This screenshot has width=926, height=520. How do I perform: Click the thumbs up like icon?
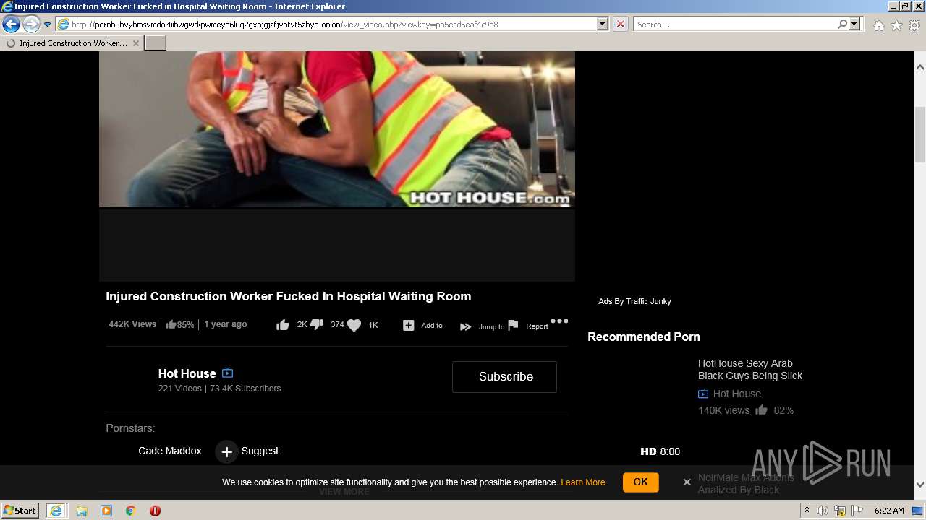283,325
